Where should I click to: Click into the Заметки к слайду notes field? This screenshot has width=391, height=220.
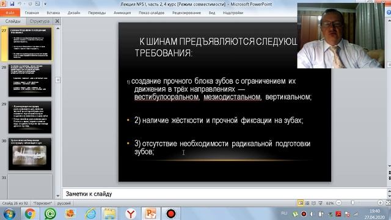click(224, 194)
